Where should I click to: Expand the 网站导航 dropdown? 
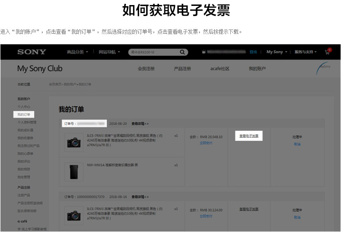[x=109, y=52]
